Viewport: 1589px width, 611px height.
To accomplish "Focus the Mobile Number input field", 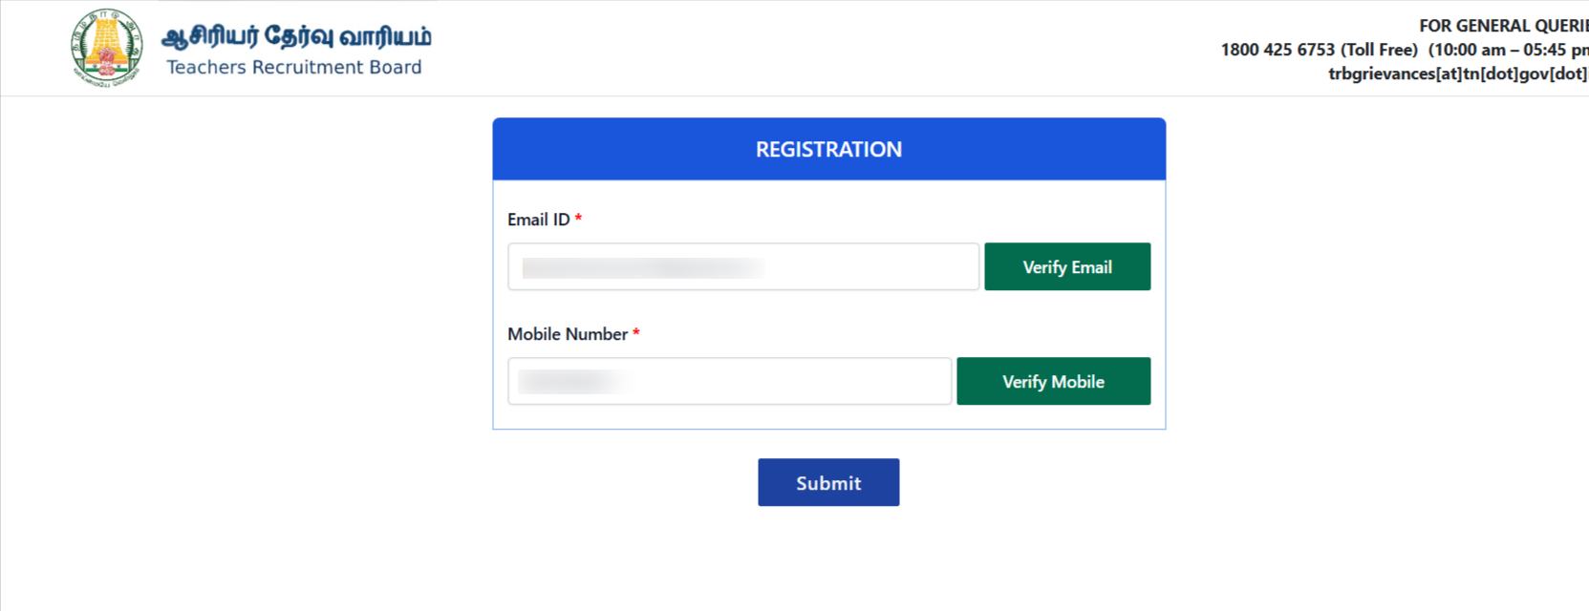I will point(784,382).
